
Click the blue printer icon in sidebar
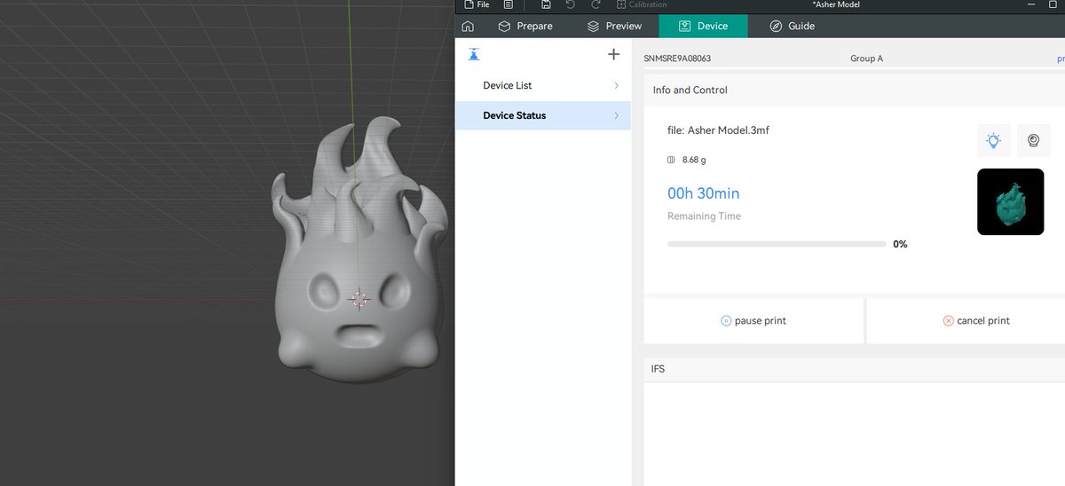pos(474,54)
